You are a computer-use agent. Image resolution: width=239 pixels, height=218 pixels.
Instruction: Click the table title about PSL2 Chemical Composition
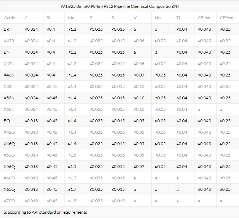(120, 6)
